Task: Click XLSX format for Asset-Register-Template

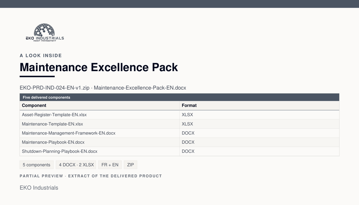Action: pos(259,115)
